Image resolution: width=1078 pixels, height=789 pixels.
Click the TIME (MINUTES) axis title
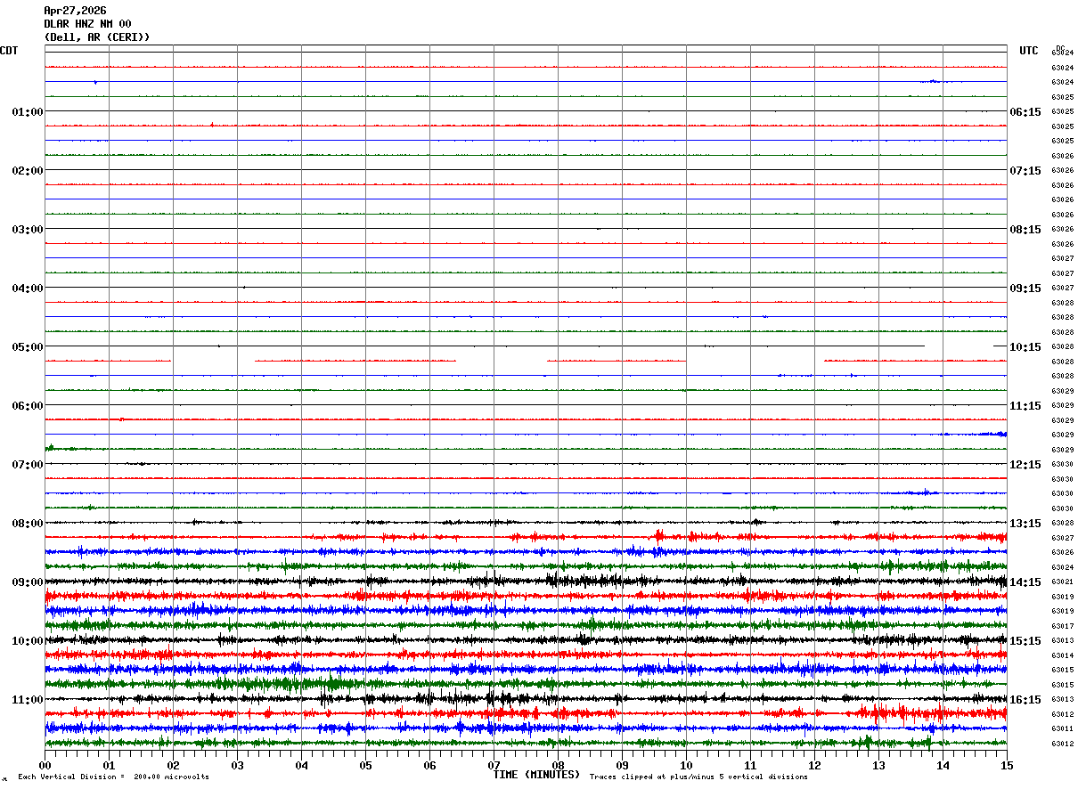coord(536,775)
